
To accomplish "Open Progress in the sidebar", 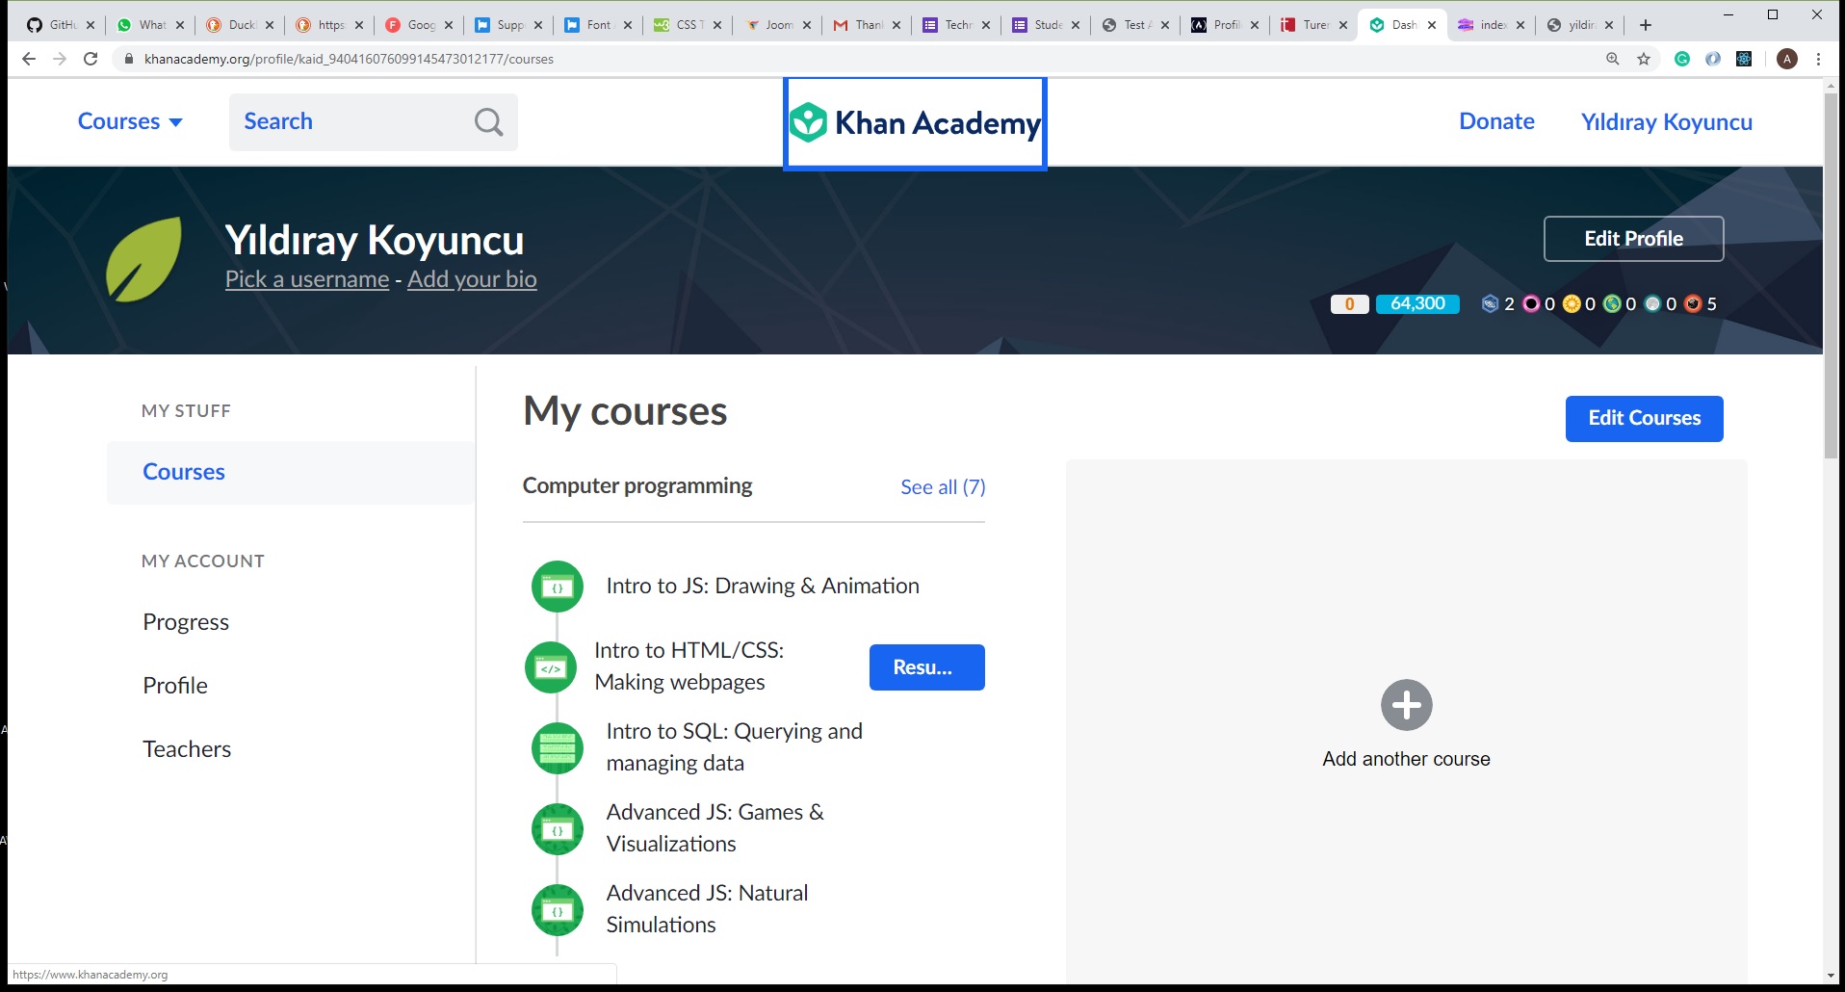I will click(186, 622).
